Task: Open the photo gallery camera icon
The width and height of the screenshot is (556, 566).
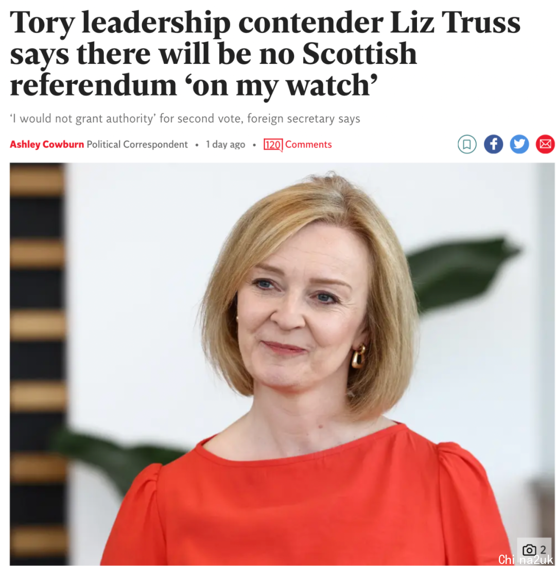Action: 529,550
